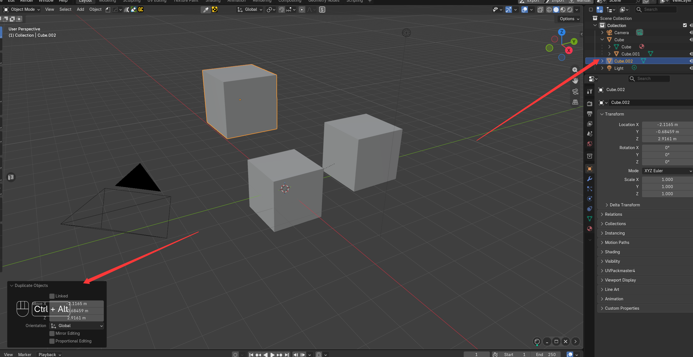693x357 pixels.
Task: Open the Output properties tab icon
Action: click(589, 114)
